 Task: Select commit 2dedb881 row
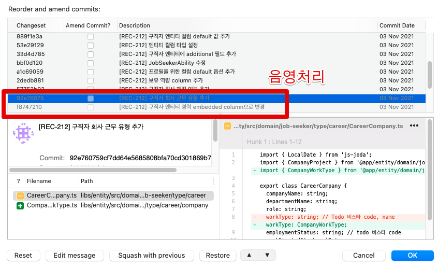[x=216, y=80]
